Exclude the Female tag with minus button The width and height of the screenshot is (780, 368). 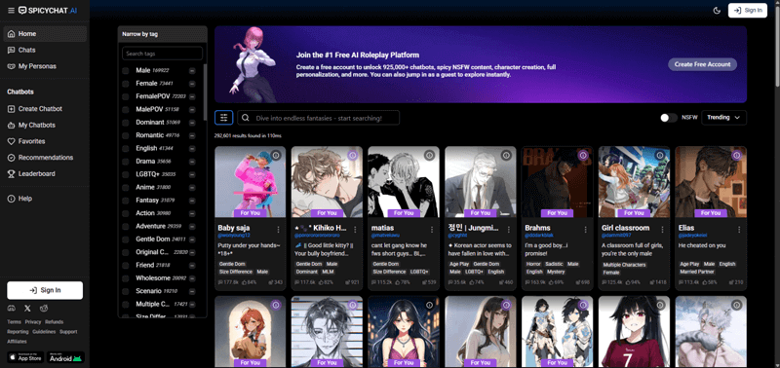coord(192,84)
